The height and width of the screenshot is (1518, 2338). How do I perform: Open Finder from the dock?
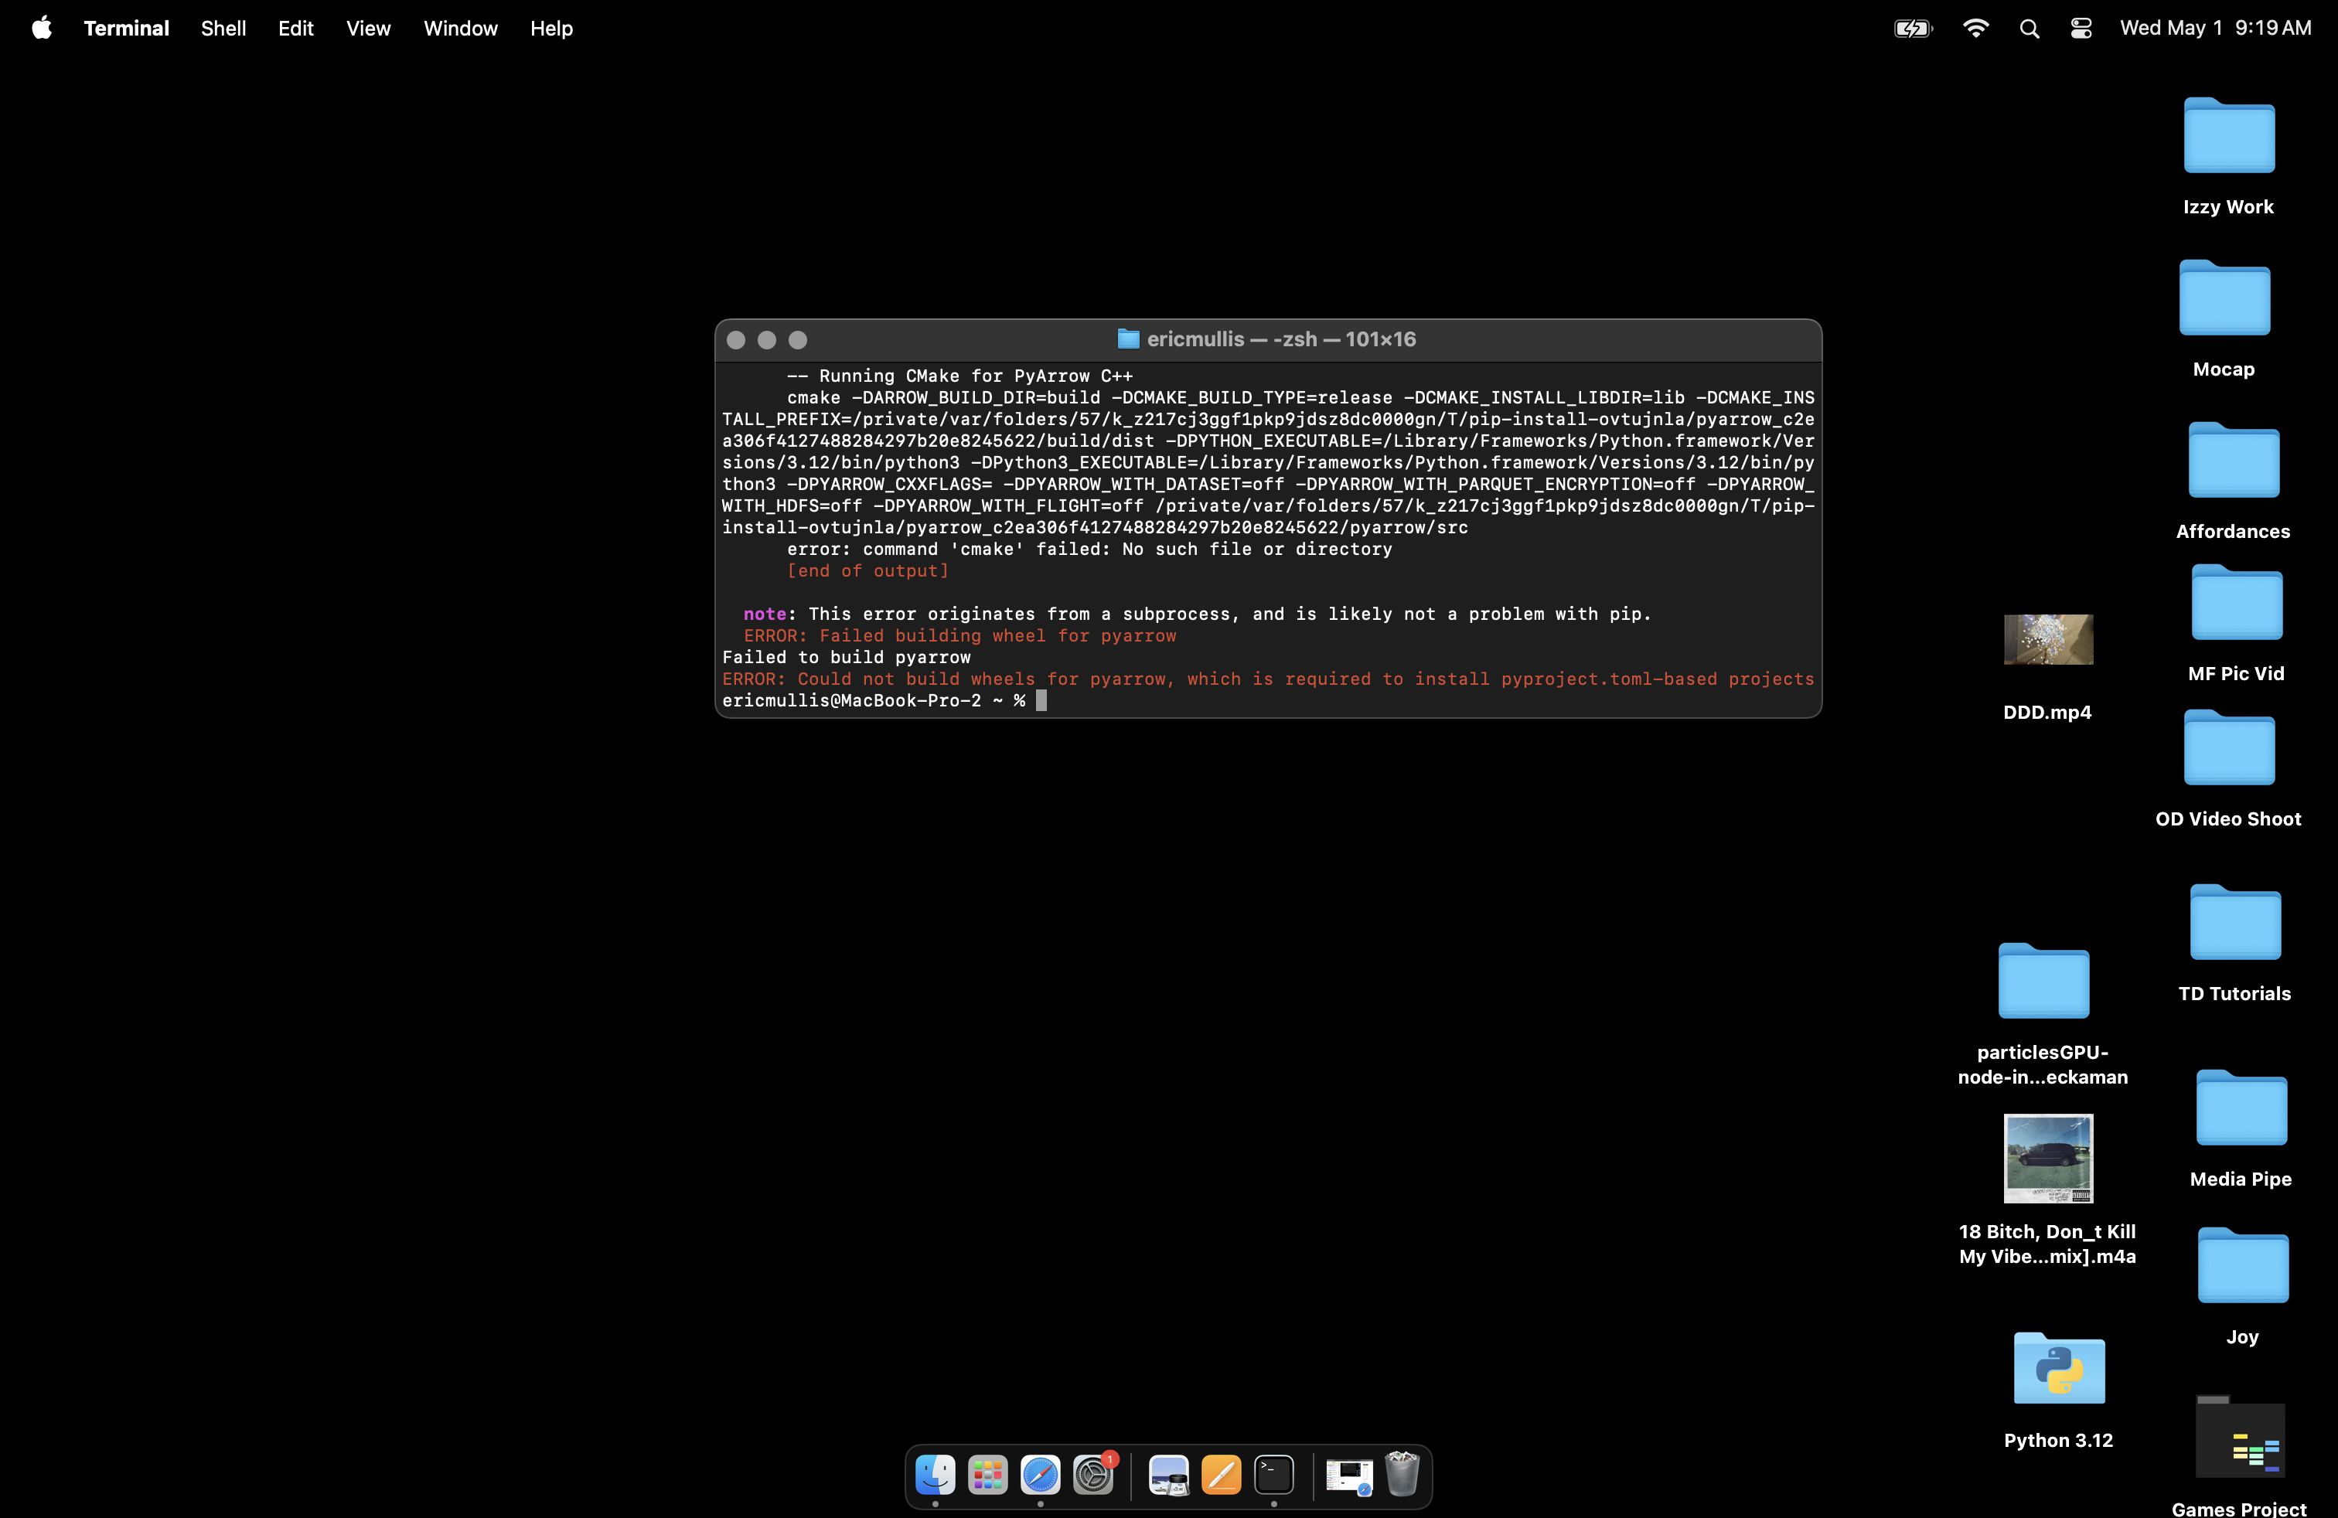pos(934,1474)
